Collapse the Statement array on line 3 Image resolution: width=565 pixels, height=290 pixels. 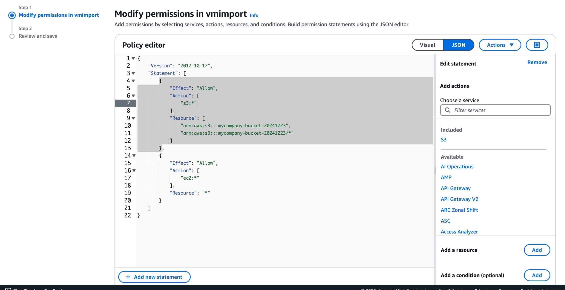[133, 73]
